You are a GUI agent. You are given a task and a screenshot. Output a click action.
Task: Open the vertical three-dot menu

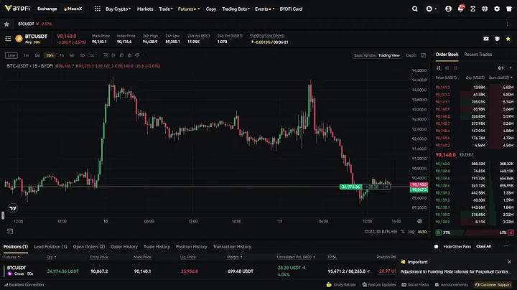[x=507, y=24]
